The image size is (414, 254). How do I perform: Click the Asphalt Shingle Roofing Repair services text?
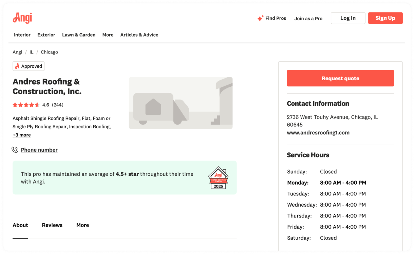tap(62, 122)
